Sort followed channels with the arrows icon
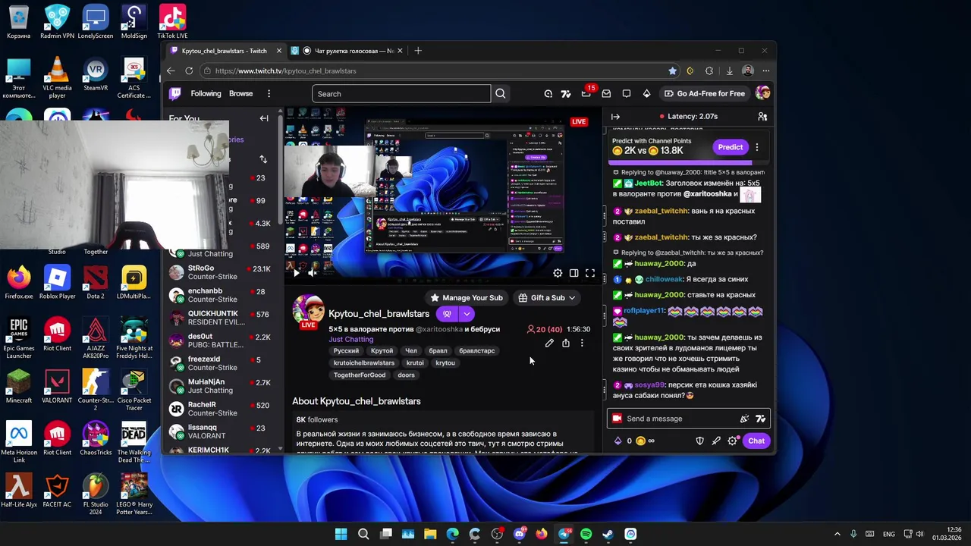The height and width of the screenshot is (546, 971). (263, 159)
